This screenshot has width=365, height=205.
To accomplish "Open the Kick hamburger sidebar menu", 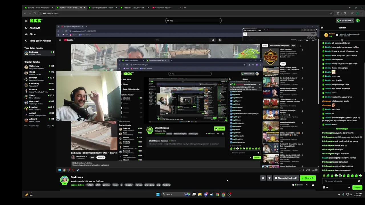I will coord(26,20).
